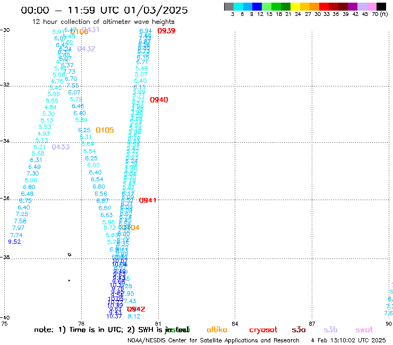
Task: Click the blue wave height value 9.52
Action: [x=14, y=241]
